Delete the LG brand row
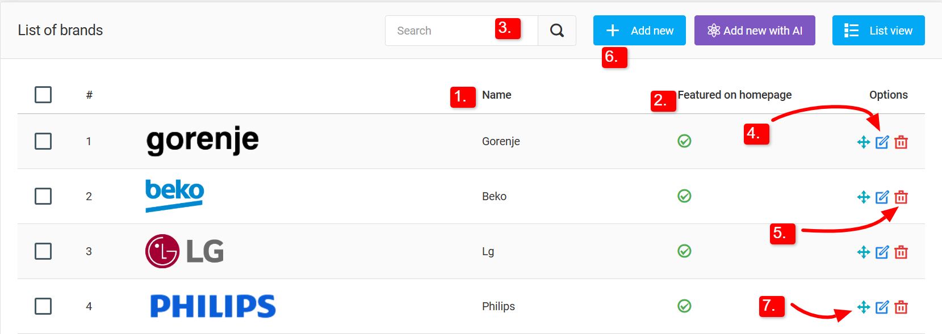942x334 pixels. 901,252
